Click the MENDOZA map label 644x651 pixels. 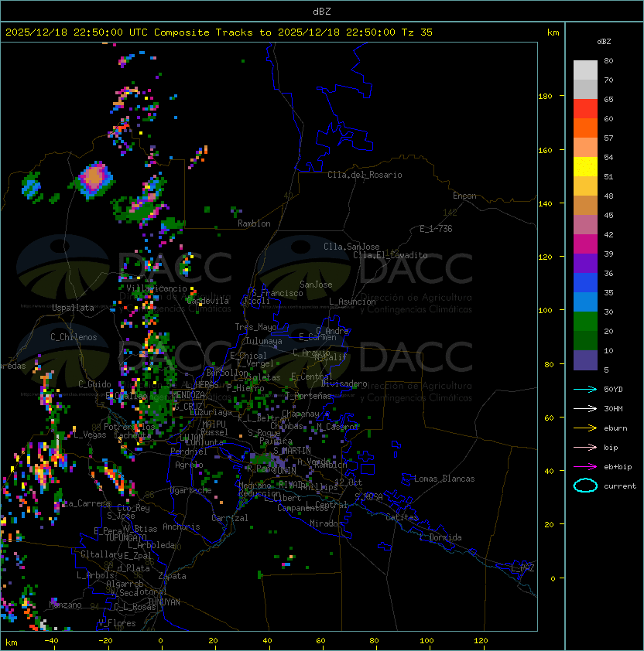[x=188, y=394]
